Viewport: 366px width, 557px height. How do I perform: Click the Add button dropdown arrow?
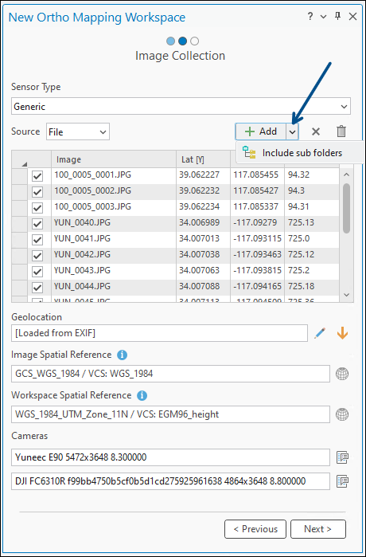coord(292,131)
